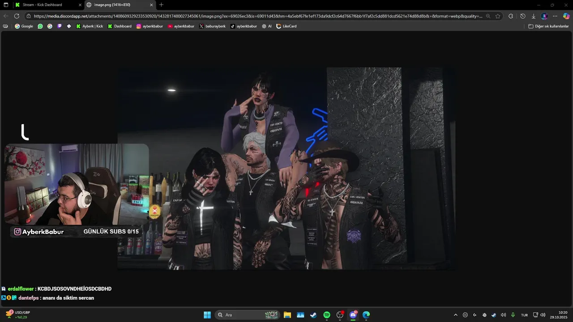Open OBS Studio from taskbar
Viewport: 573px width, 322px height.
[340, 315]
